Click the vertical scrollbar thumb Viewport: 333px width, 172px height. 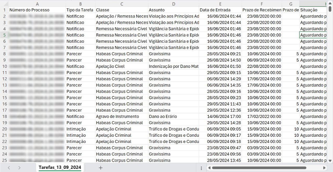330,9
